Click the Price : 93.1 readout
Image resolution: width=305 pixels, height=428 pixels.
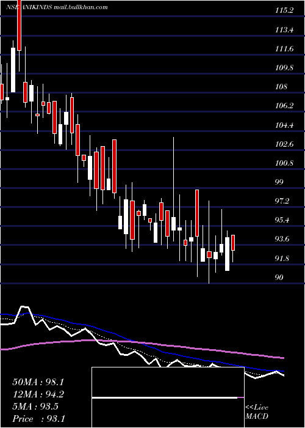pyautogui.click(x=38, y=419)
